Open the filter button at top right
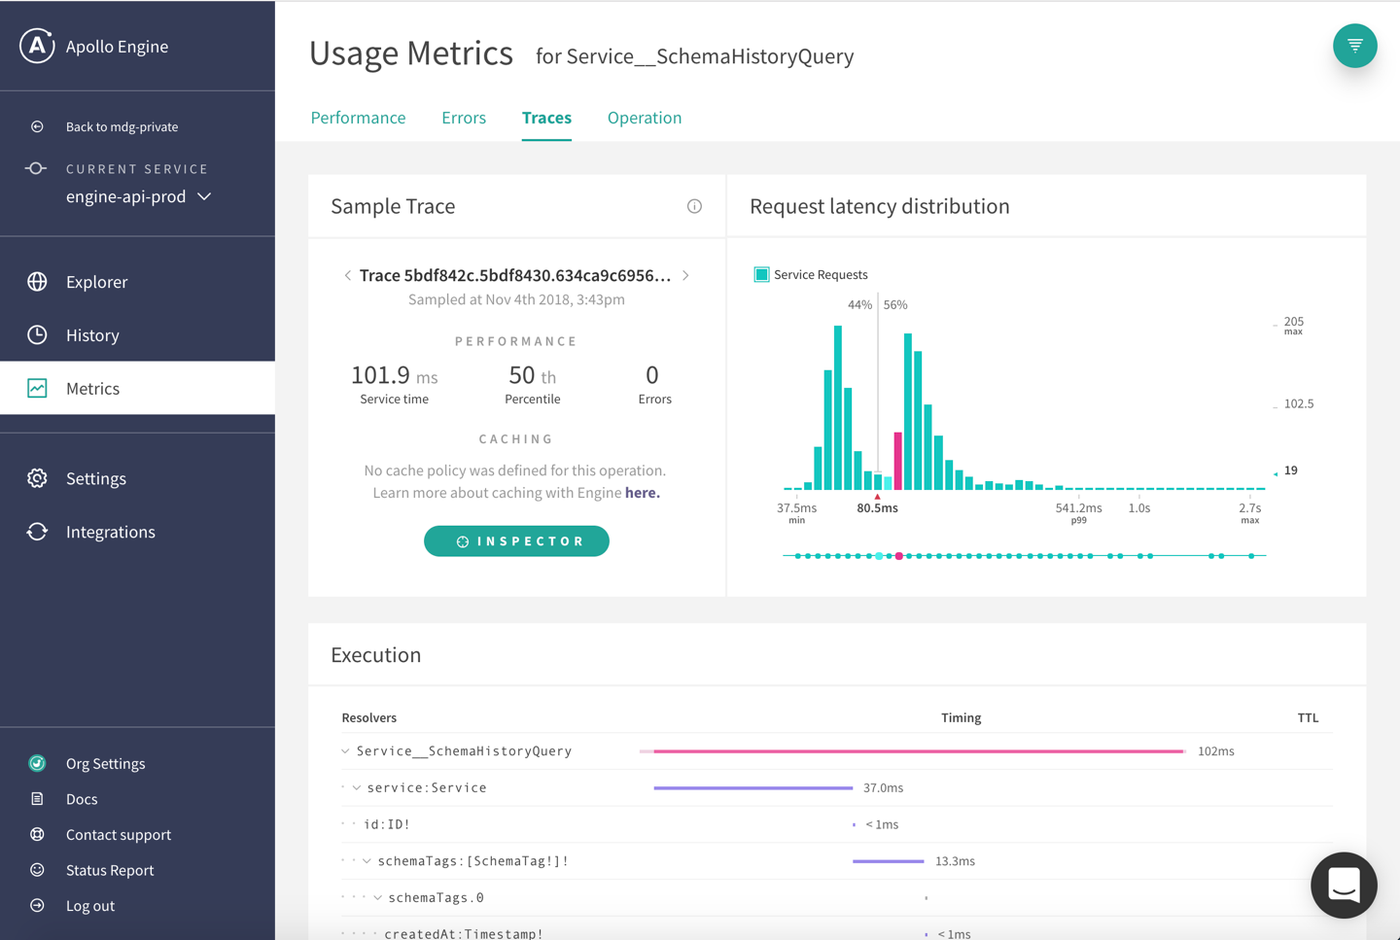This screenshot has height=940, width=1400. click(1354, 46)
